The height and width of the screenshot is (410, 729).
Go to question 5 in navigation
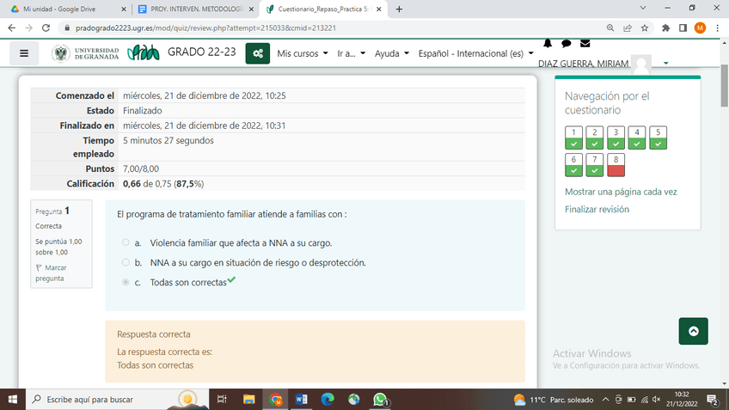(x=658, y=138)
